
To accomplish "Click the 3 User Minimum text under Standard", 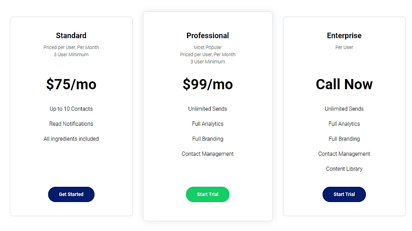I will [71, 54].
